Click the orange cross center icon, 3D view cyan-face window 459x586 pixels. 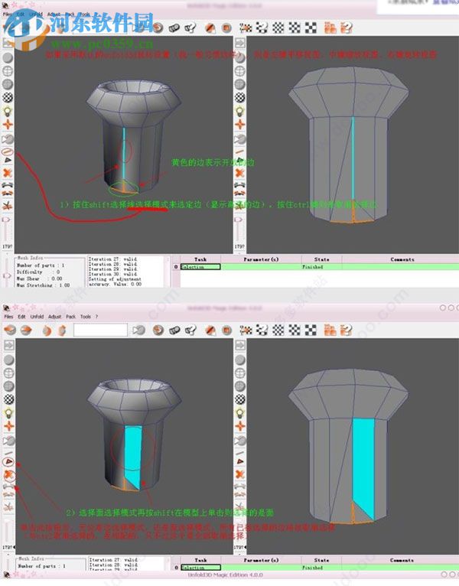(8, 426)
